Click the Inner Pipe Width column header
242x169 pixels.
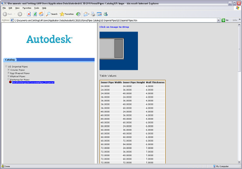[x=111, y=82]
